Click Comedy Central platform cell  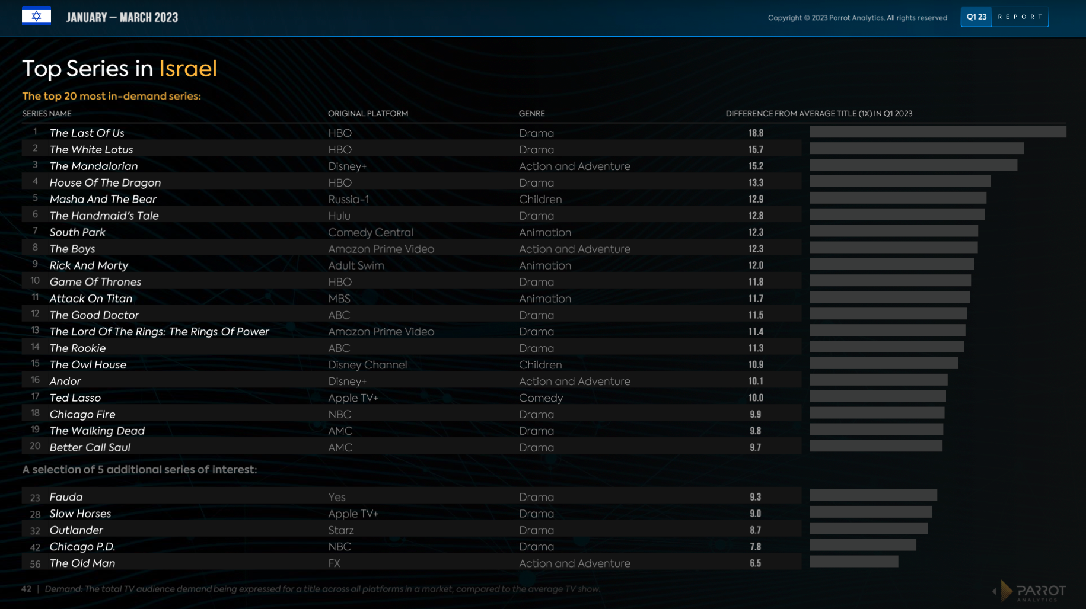[371, 233]
